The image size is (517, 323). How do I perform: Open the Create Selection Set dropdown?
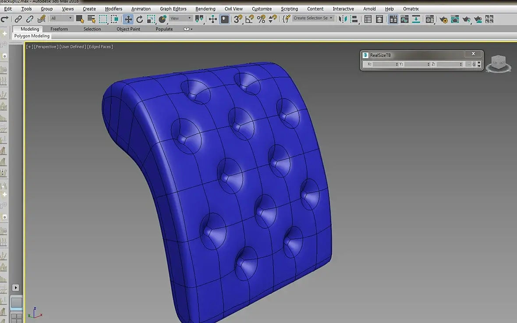pos(313,18)
